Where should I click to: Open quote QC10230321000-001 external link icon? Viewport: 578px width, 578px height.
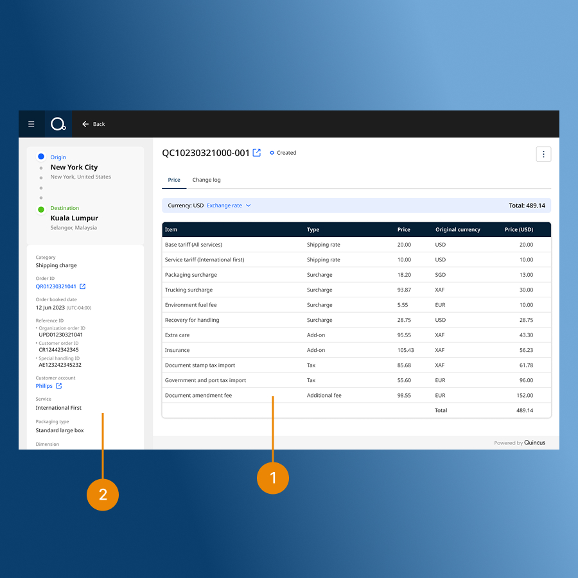tap(257, 153)
